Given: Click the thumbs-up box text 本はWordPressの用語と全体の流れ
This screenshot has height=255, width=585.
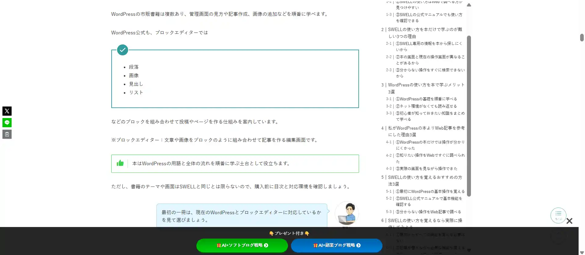Looking at the screenshot, I should [x=211, y=163].
